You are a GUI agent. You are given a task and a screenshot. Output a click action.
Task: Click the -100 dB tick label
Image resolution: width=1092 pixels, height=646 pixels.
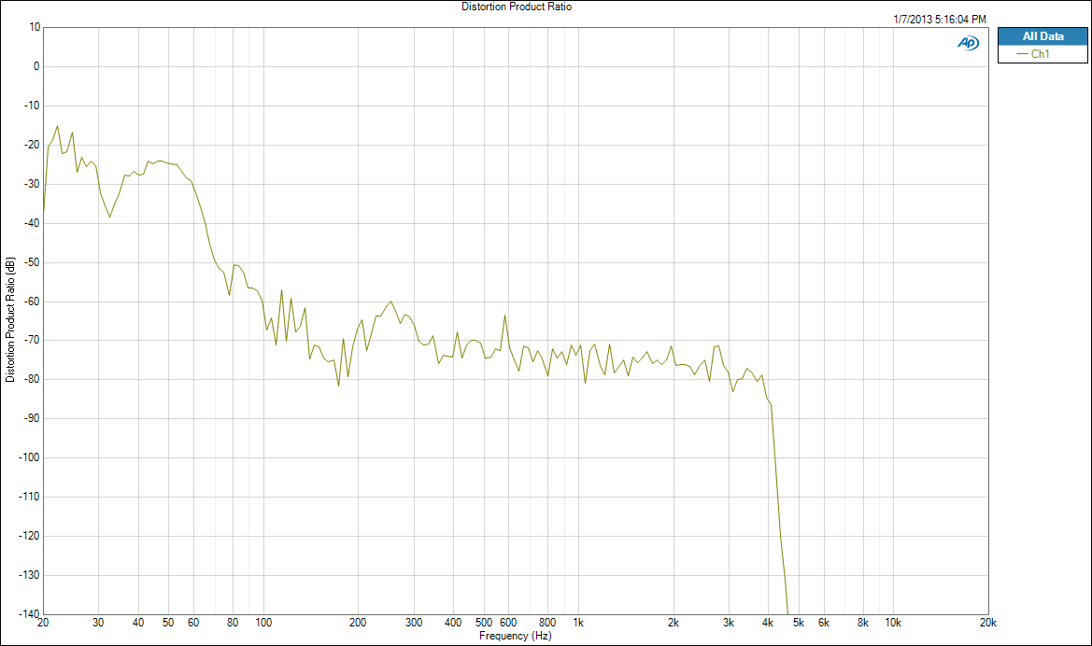29,457
